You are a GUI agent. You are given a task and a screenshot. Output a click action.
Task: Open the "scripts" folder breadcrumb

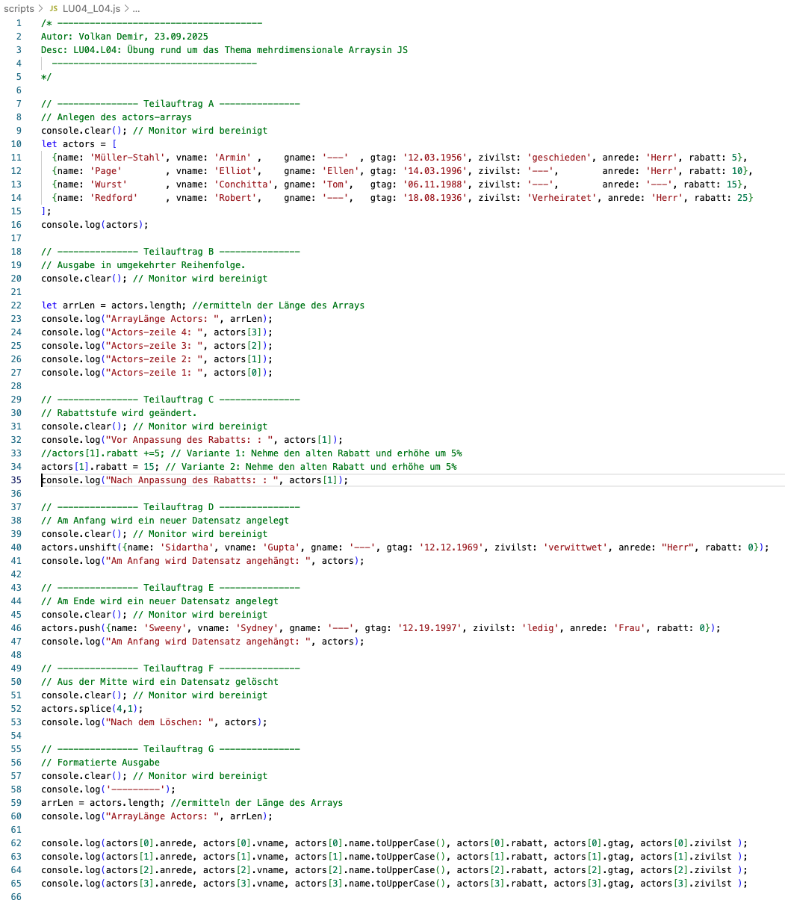tap(19, 8)
